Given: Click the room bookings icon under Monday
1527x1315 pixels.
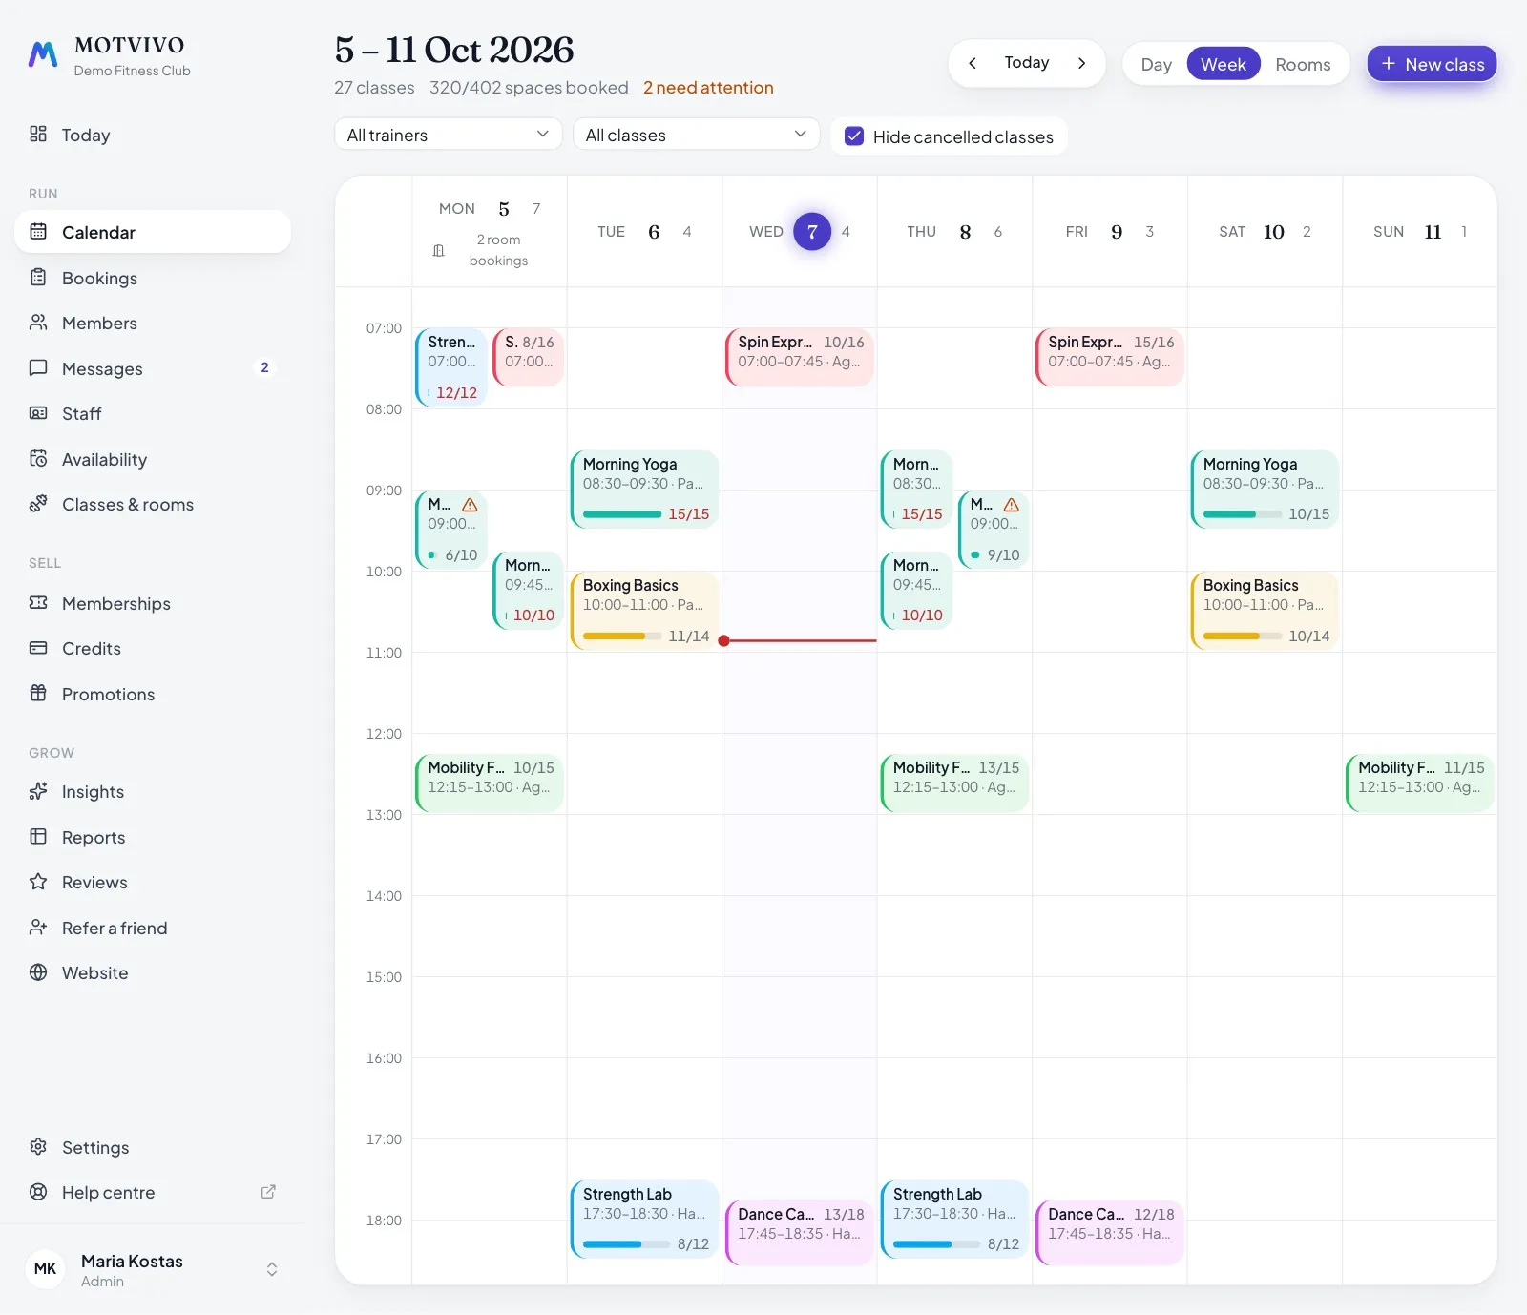Looking at the screenshot, I should click(x=439, y=250).
